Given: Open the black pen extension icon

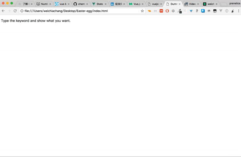Looking at the screenshot, I should (x=233, y=11).
